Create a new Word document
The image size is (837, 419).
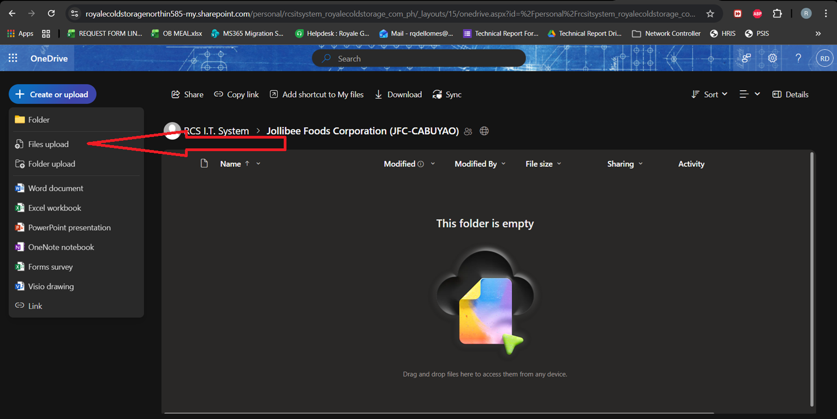click(76, 188)
